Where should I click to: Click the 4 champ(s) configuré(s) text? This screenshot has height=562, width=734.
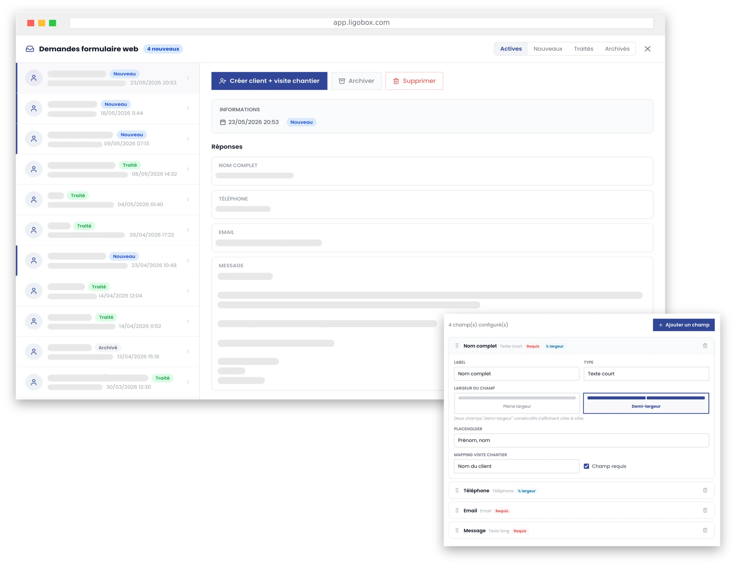point(478,325)
